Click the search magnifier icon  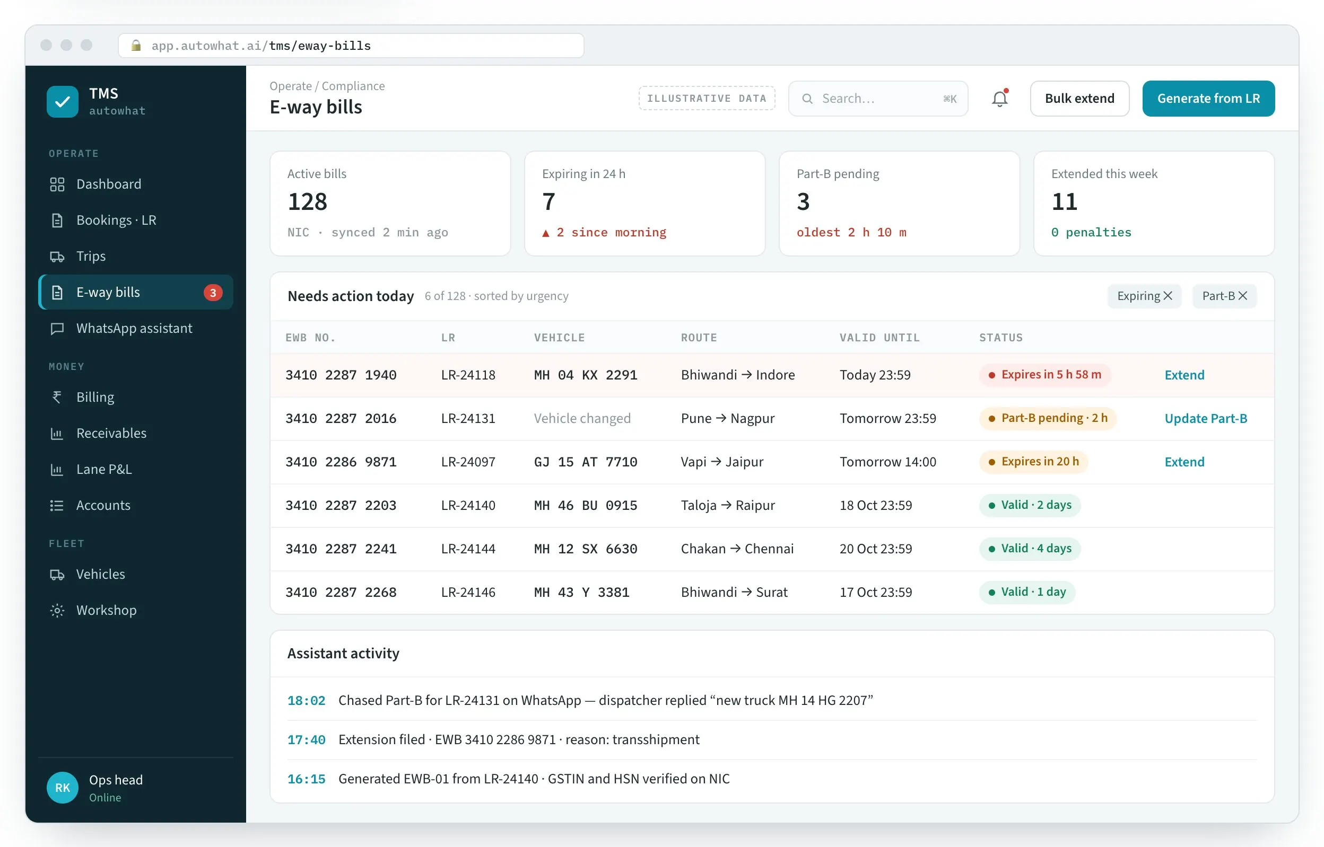[x=807, y=99]
